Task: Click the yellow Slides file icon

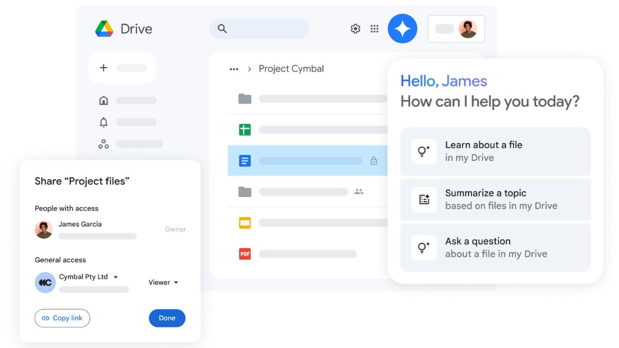Action: [244, 223]
